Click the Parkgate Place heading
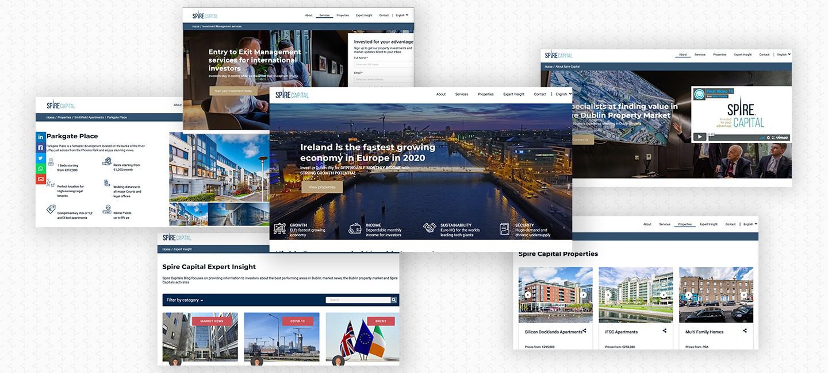This screenshot has width=828, height=373. [72, 137]
